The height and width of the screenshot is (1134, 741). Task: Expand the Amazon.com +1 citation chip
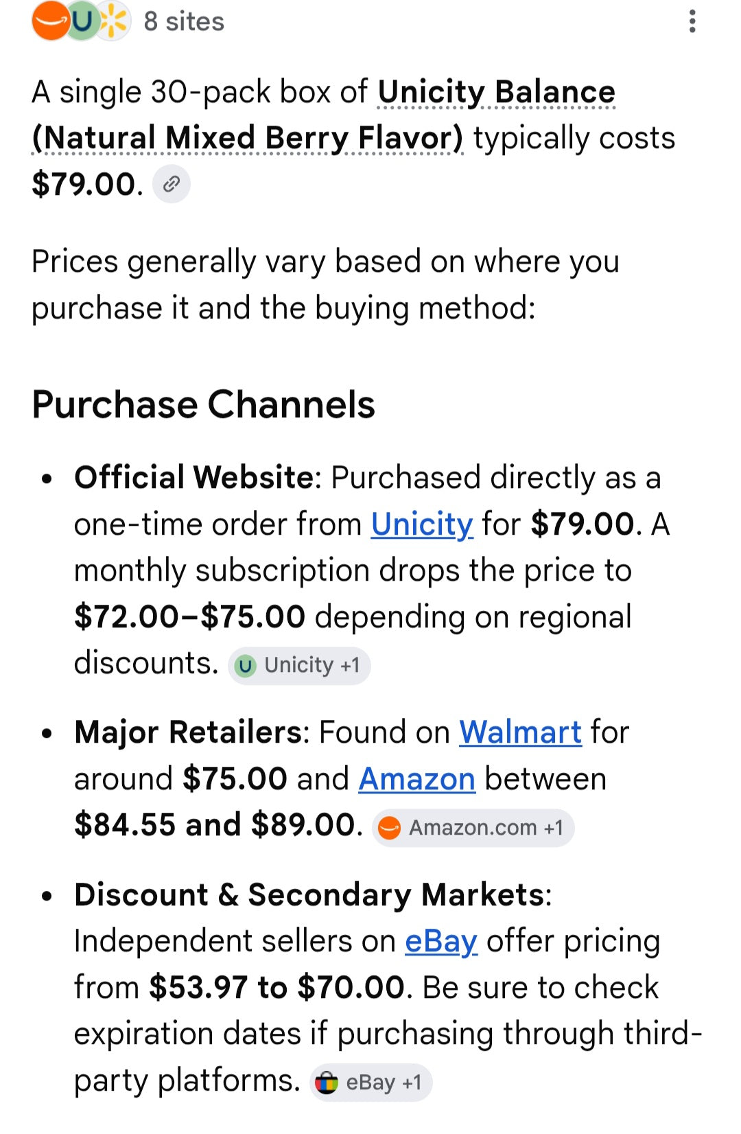[x=473, y=828]
